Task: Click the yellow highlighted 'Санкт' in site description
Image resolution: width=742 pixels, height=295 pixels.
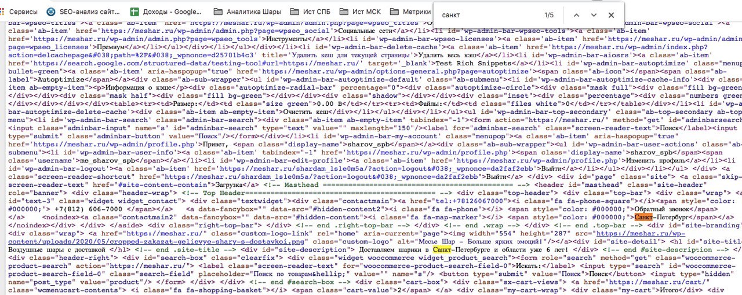Action: [x=442, y=250]
